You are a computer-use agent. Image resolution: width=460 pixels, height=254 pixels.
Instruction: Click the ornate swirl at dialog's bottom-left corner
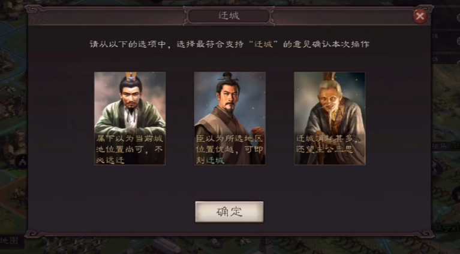(32, 233)
